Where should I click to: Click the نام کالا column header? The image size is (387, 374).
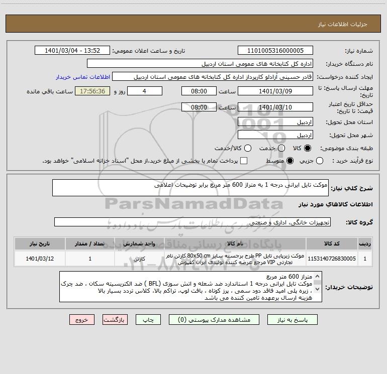click(x=235, y=243)
